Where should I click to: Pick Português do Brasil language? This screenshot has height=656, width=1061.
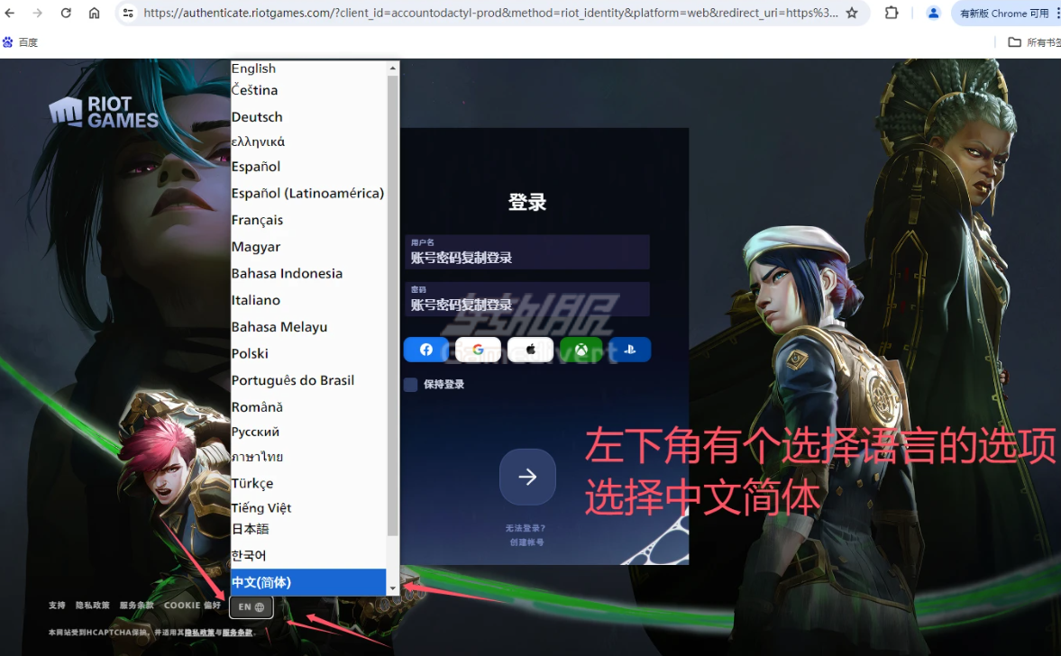(308, 380)
